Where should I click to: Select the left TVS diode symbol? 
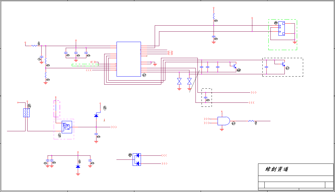pyautogui.click(x=179, y=81)
